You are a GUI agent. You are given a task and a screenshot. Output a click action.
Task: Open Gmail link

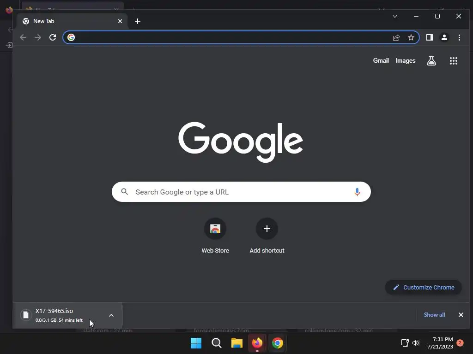tap(381, 60)
